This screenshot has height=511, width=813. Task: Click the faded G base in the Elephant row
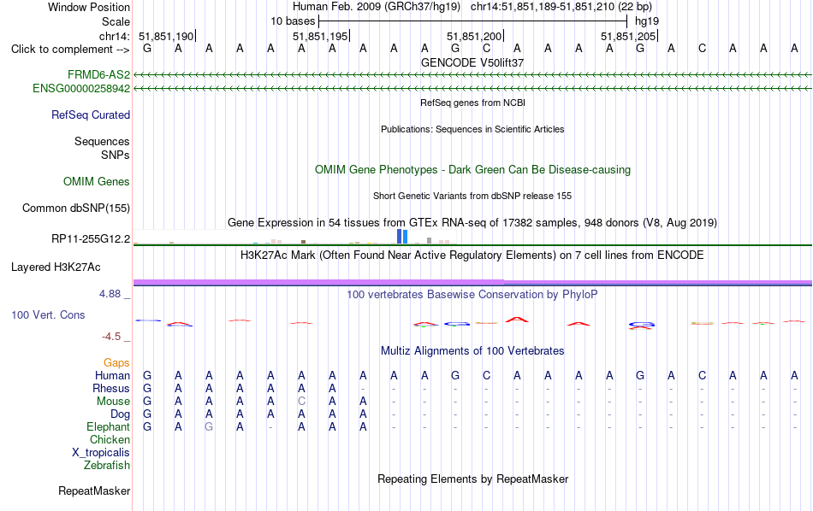209,427
